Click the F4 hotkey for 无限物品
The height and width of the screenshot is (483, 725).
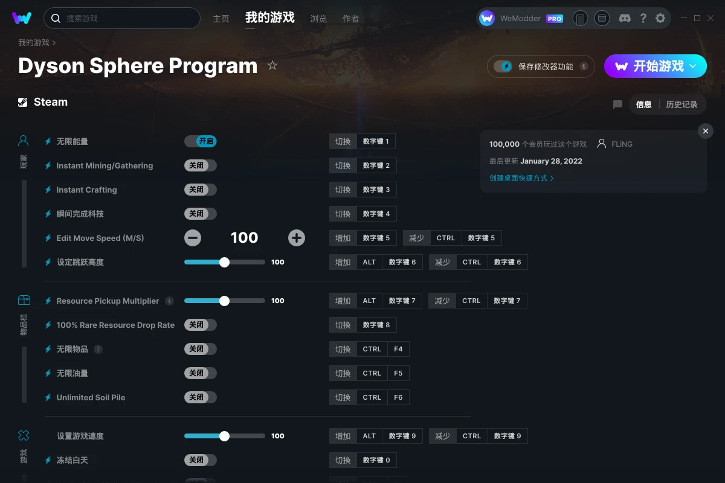point(398,349)
